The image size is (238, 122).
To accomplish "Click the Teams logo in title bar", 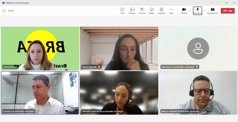I will (3, 3).
